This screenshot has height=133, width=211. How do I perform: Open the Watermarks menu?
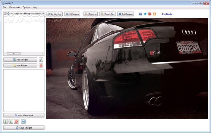14,7
